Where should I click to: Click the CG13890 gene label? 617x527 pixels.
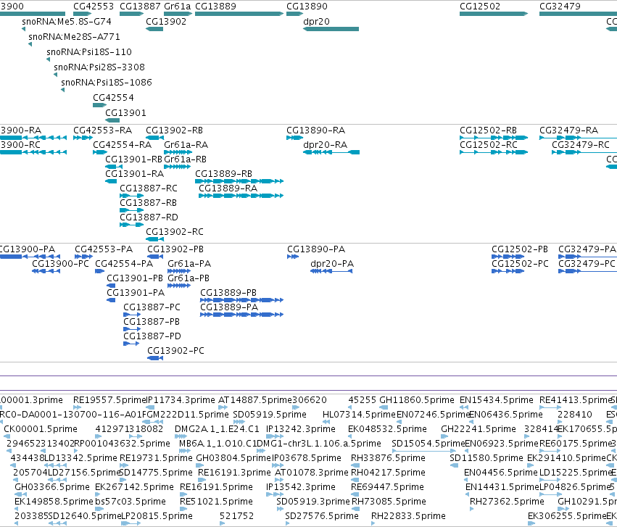pyautogui.click(x=307, y=7)
